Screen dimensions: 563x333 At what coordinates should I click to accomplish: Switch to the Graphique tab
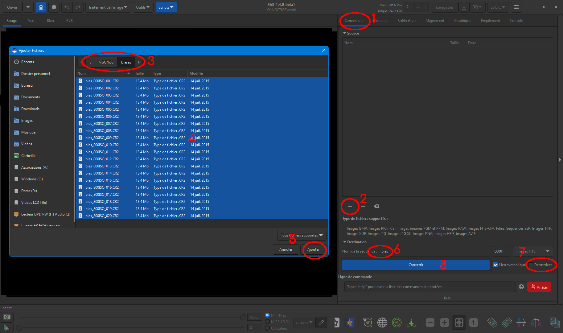(x=462, y=20)
